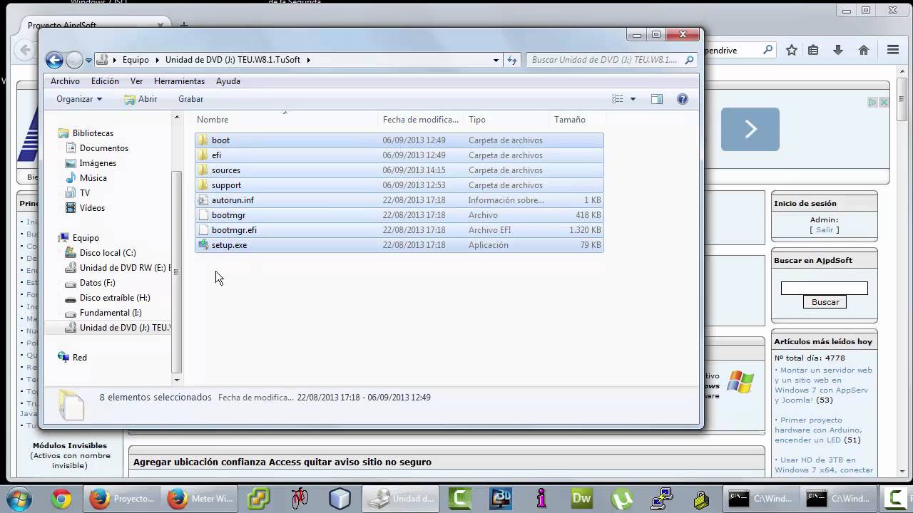Screen dimensions: 913x513
Task: Open the Edición menu
Action: coord(105,81)
